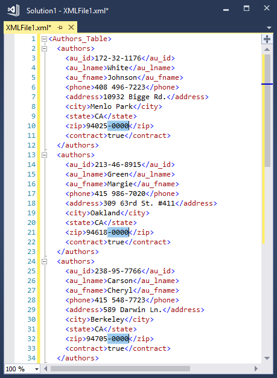Click phone number 415 986-7020

(x=120, y=194)
